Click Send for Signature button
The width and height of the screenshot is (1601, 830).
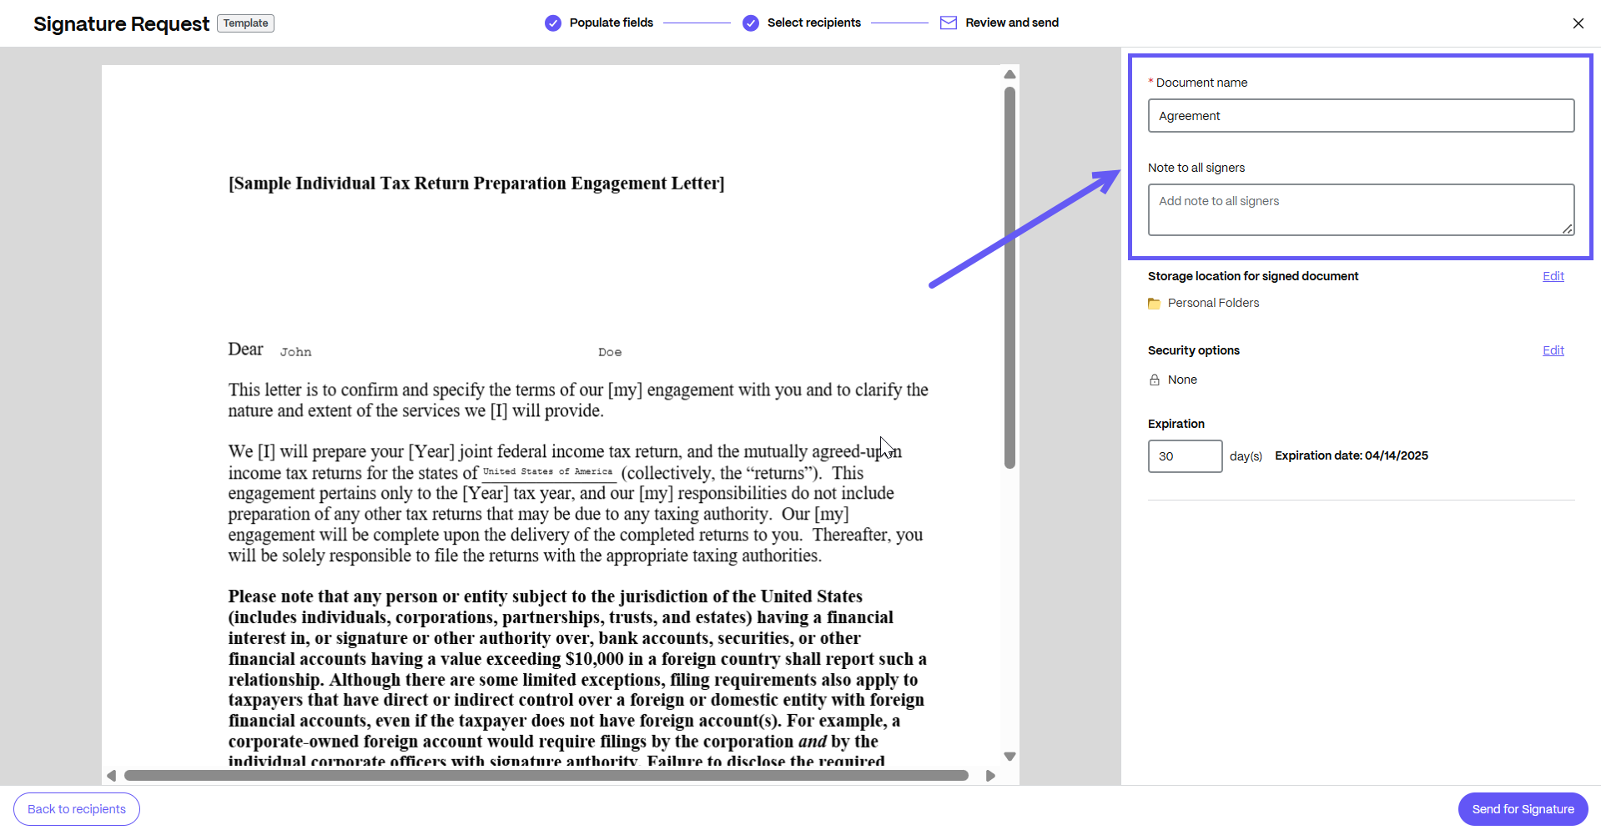[x=1523, y=809]
